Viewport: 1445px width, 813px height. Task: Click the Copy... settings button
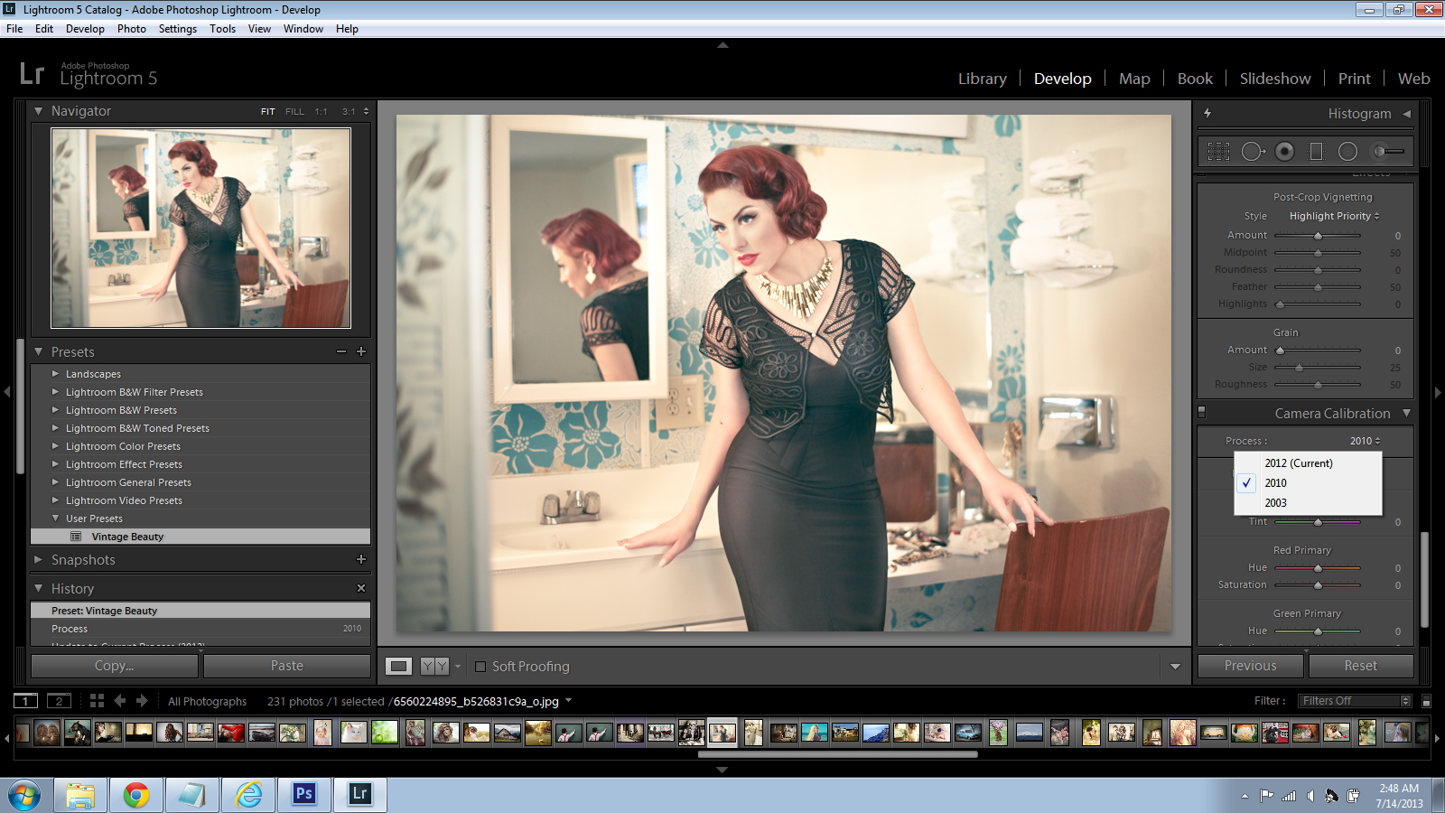[115, 666]
